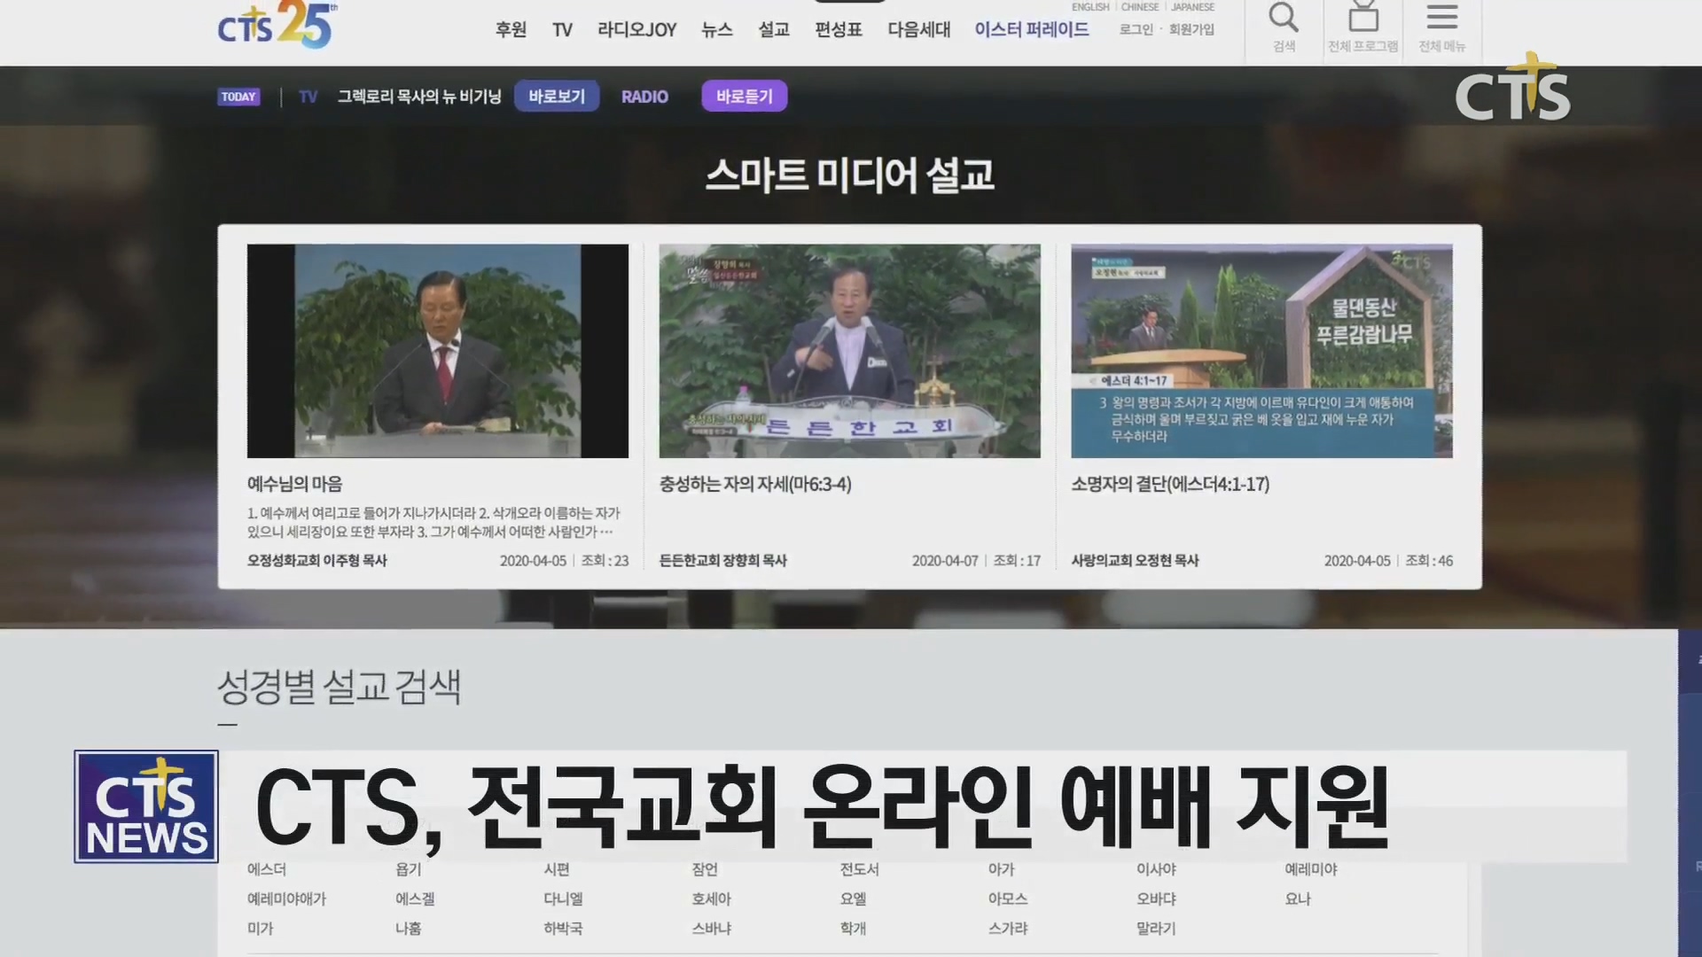The width and height of the screenshot is (1702, 957).
Task: Click the 바로듣기 button
Action: pos(745,97)
